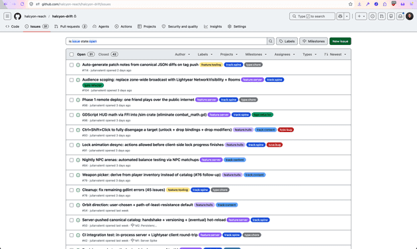Open the Types filter dropdown

[310, 54]
